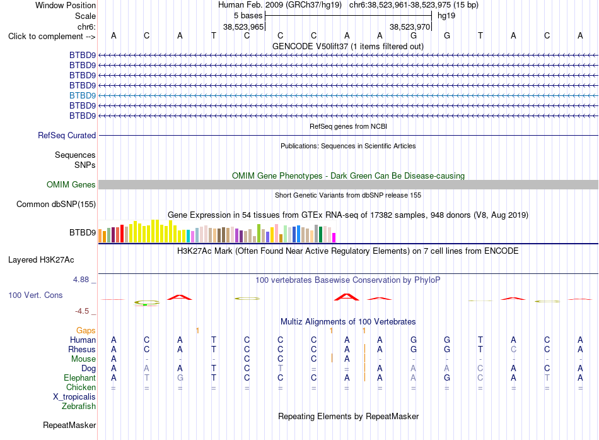Select the Mouse species label

84,359
